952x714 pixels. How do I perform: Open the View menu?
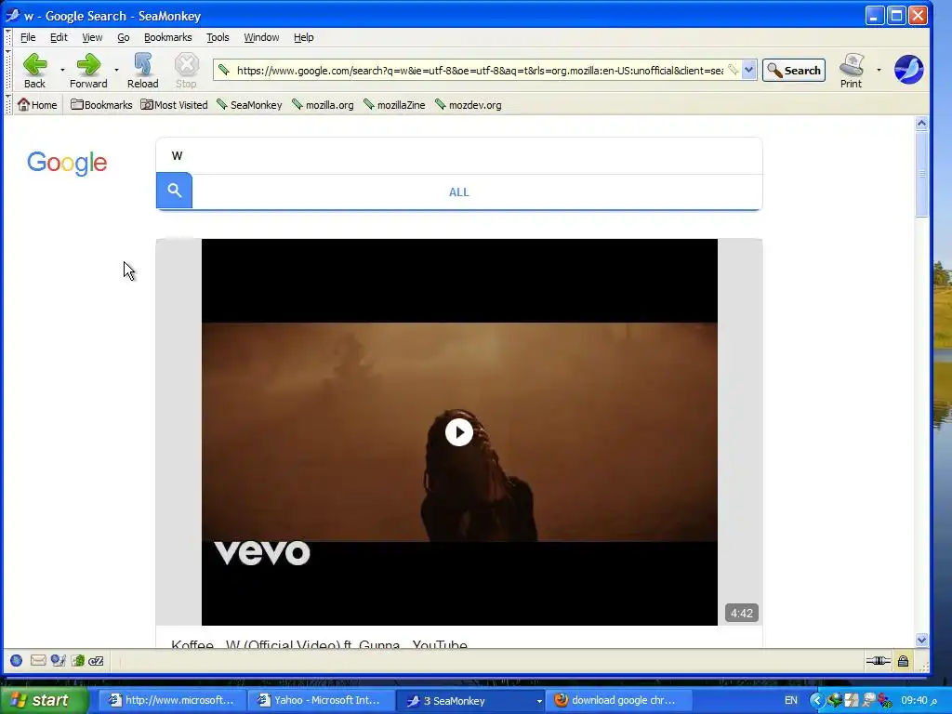[92, 37]
